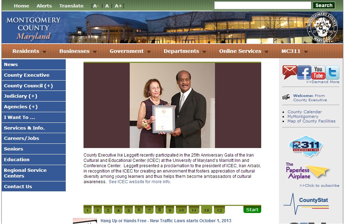Click the Montgomery County seal emblem
This screenshot has width=344, height=224.
[322, 28]
